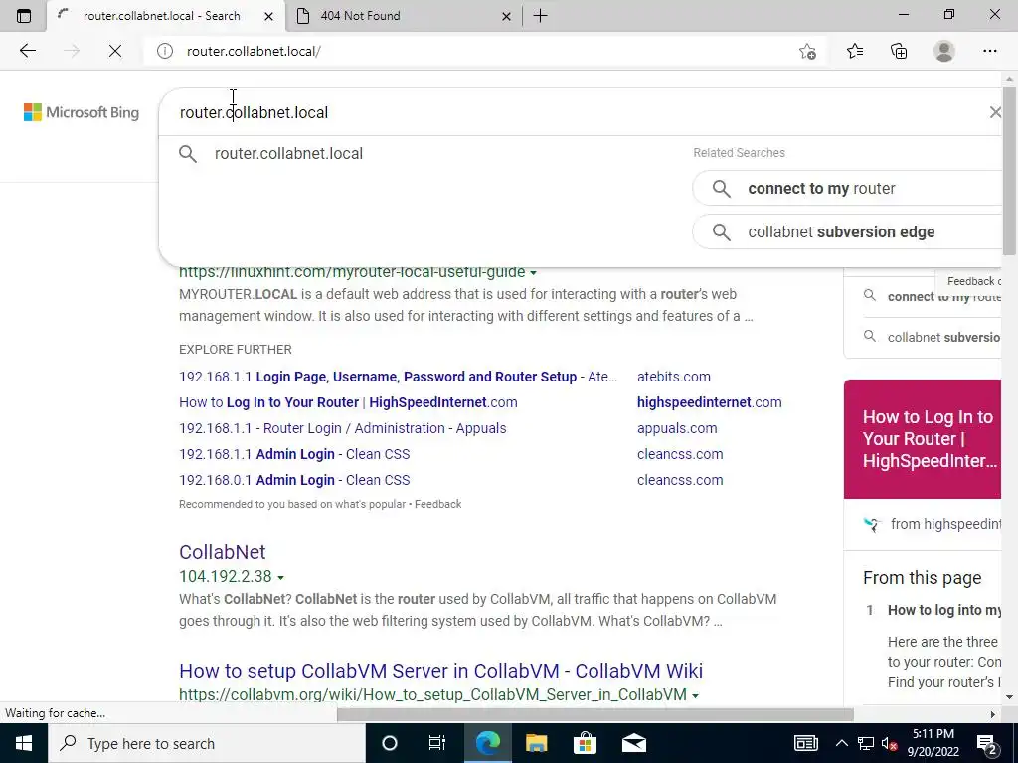1018x763 pixels.
Task: Open Cortana circle icon on taskbar
Action: (x=390, y=743)
